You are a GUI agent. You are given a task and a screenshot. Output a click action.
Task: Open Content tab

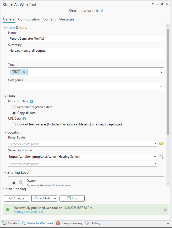tap(49, 19)
